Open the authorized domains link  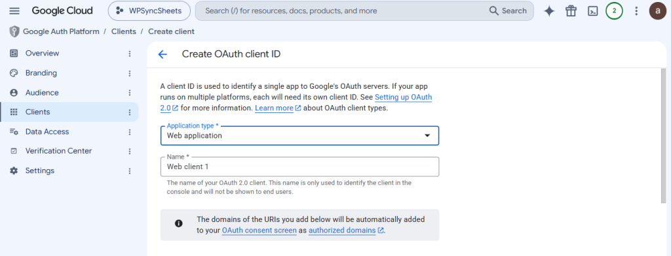(x=345, y=231)
